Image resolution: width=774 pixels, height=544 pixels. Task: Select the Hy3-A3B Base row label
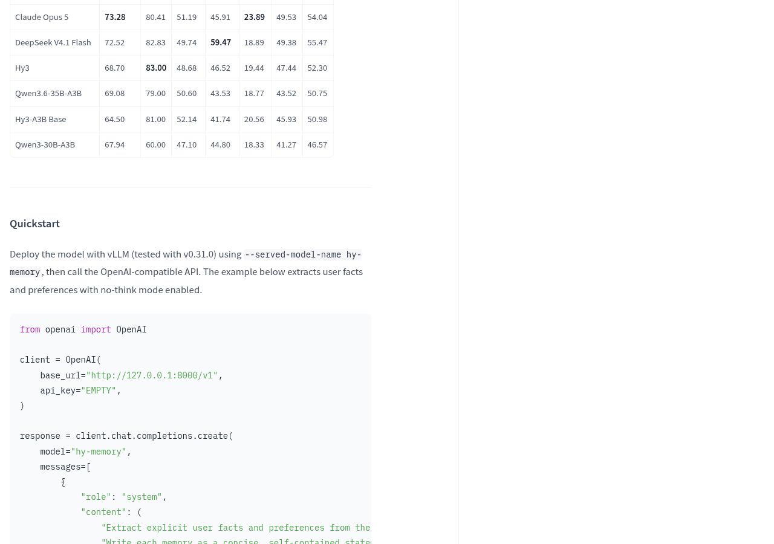pos(41,119)
